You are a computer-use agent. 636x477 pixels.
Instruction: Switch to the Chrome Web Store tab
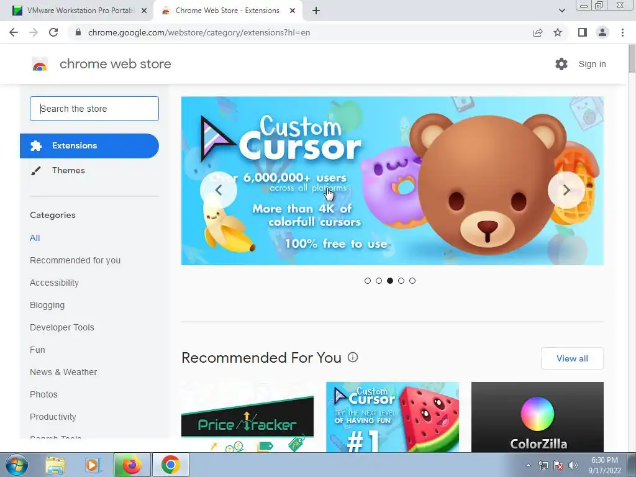tap(227, 11)
